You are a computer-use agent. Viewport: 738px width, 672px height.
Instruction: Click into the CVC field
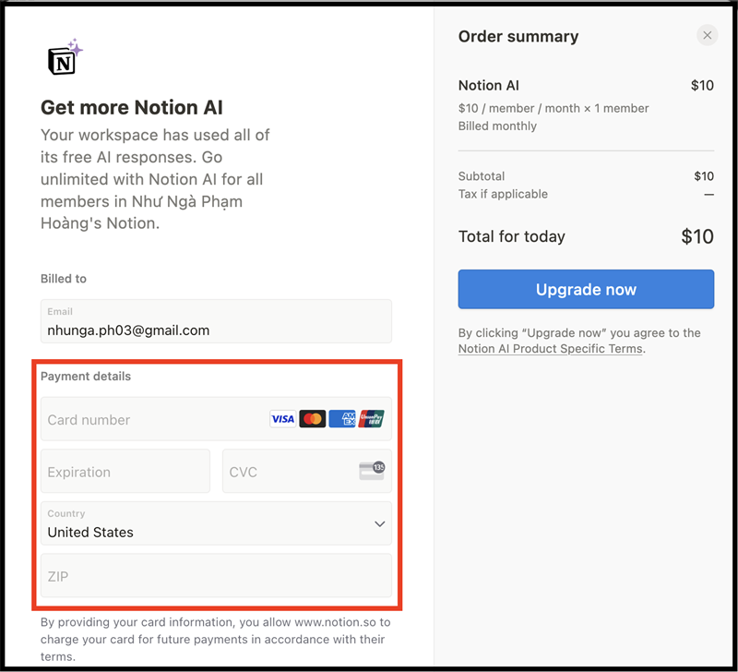286,472
